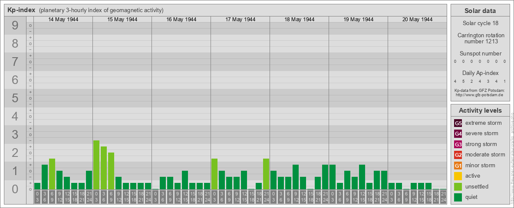Click the '16 May 1944' date header

pos(181,19)
